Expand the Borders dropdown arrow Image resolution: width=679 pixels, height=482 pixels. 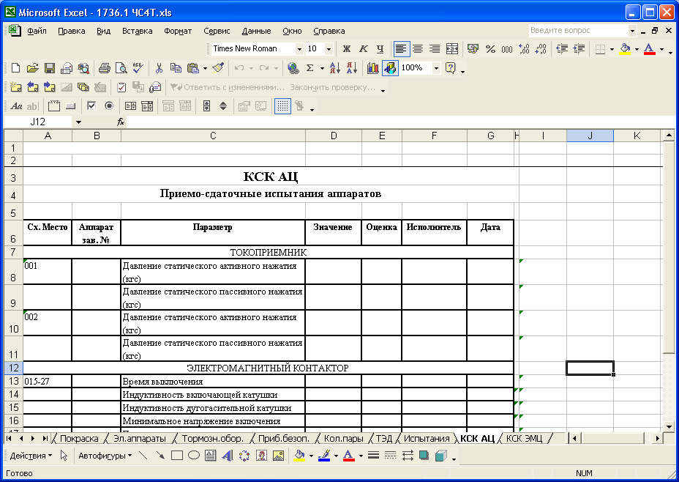612,49
